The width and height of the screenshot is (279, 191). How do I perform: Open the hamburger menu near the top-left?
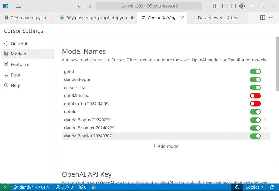18,6
